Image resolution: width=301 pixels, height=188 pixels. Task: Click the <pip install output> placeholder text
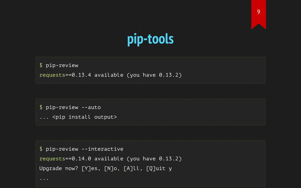click(x=84, y=117)
